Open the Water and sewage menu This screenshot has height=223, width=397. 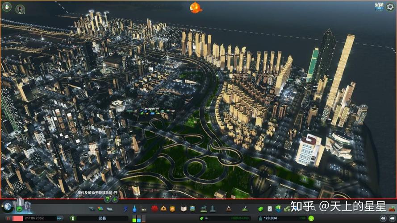tap(134, 209)
